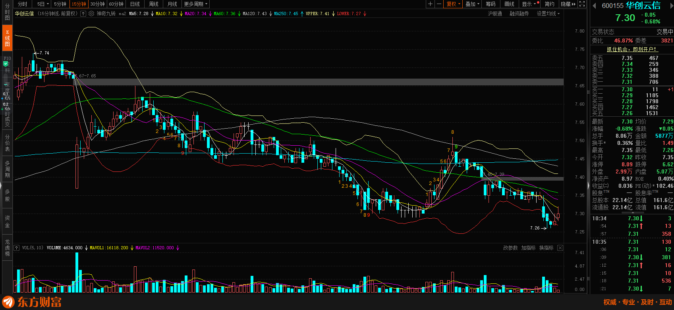Viewport: 674px width, 310px height.
Task: Open the 复权 adjustment dropdown
Action: (x=453, y=4)
